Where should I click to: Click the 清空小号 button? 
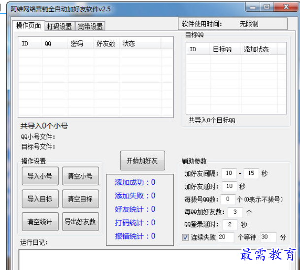(80, 176)
